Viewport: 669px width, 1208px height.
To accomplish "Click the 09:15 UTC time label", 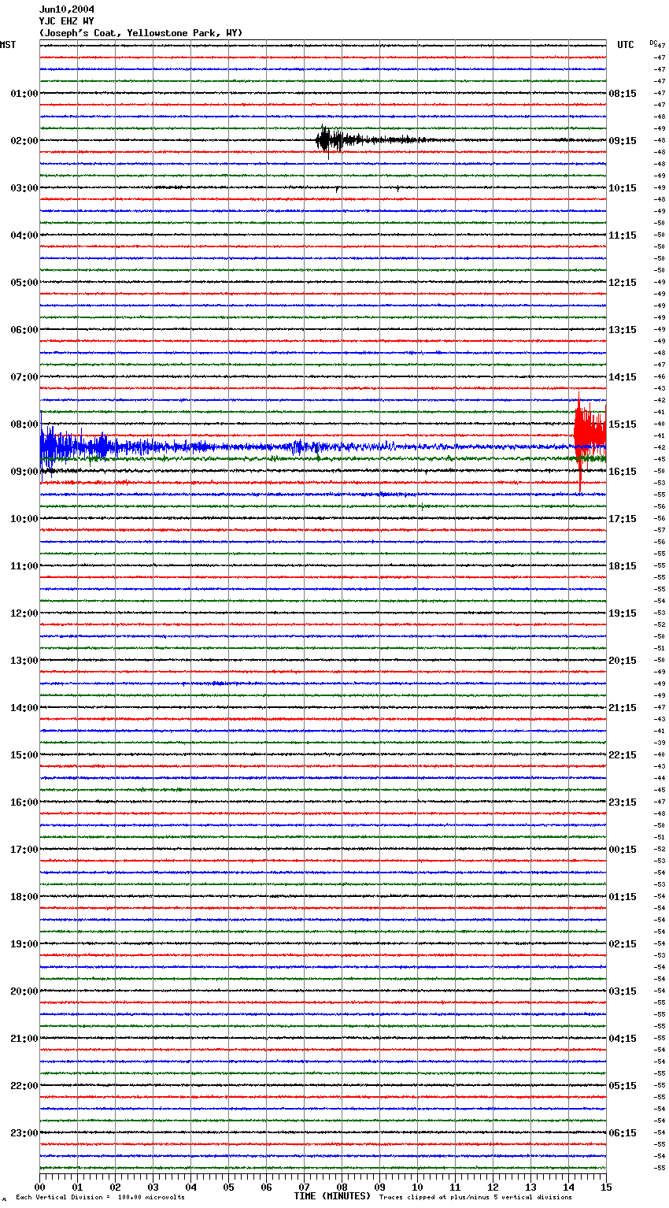I will (x=623, y=141).
